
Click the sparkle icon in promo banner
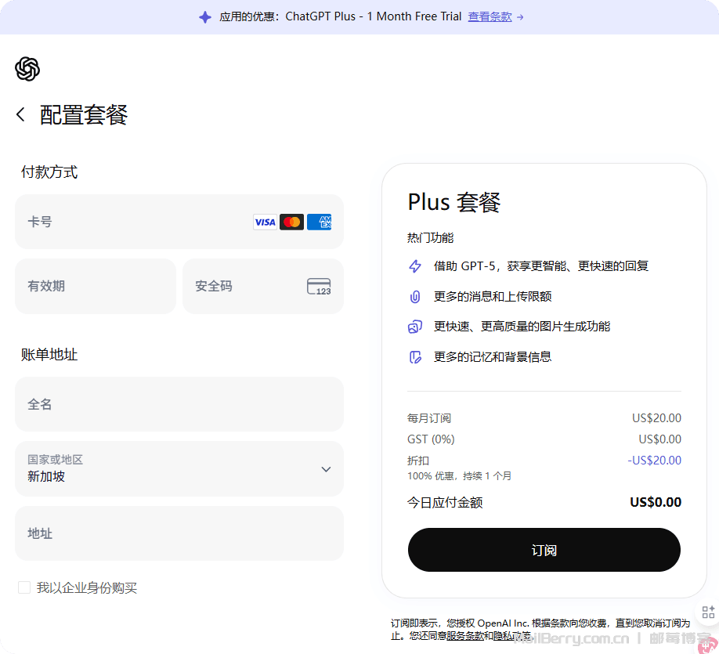click(x=205, y=17)
